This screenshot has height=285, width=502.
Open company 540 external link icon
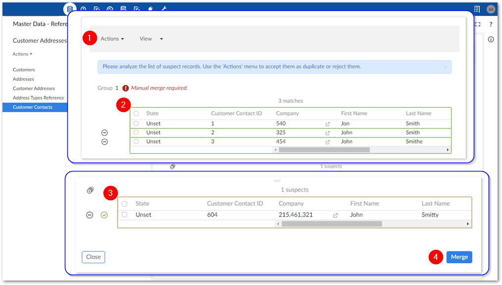pos(327,124)
